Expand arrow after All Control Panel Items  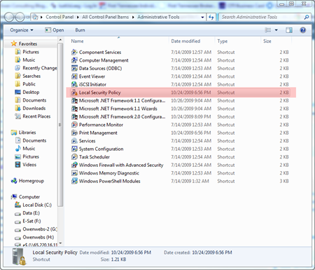[133, 17]
